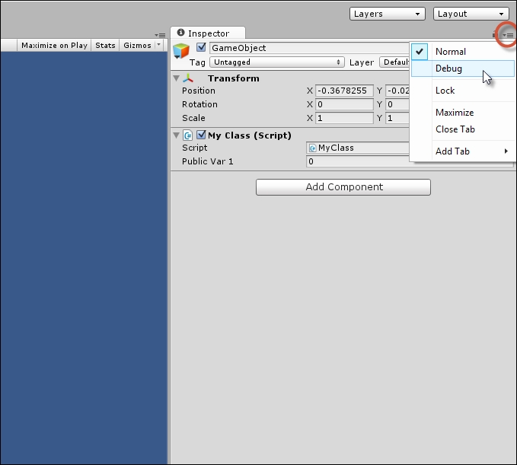Open the Untagged tag dropdown

[276, 62]
